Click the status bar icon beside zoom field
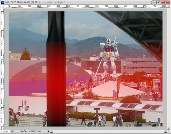Viewport: 171px width, 134px height. pos(12,131)
